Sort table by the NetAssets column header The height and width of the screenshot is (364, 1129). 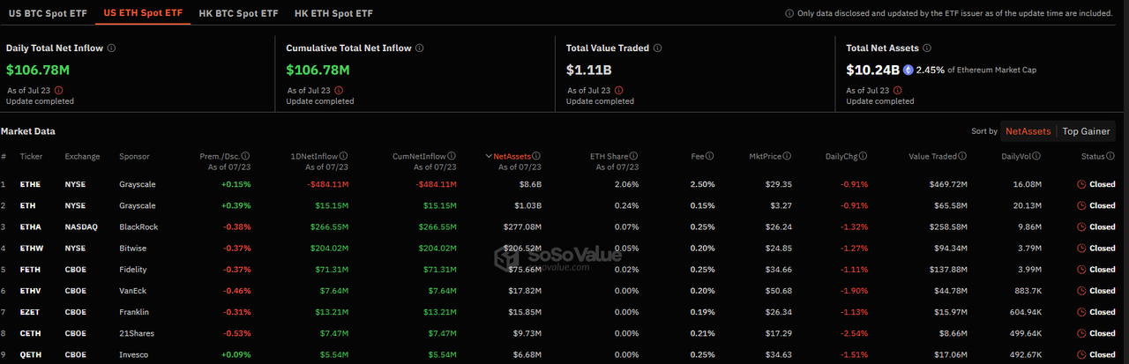[512, 156]
